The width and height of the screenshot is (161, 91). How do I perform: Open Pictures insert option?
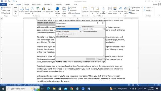[22, 10]
